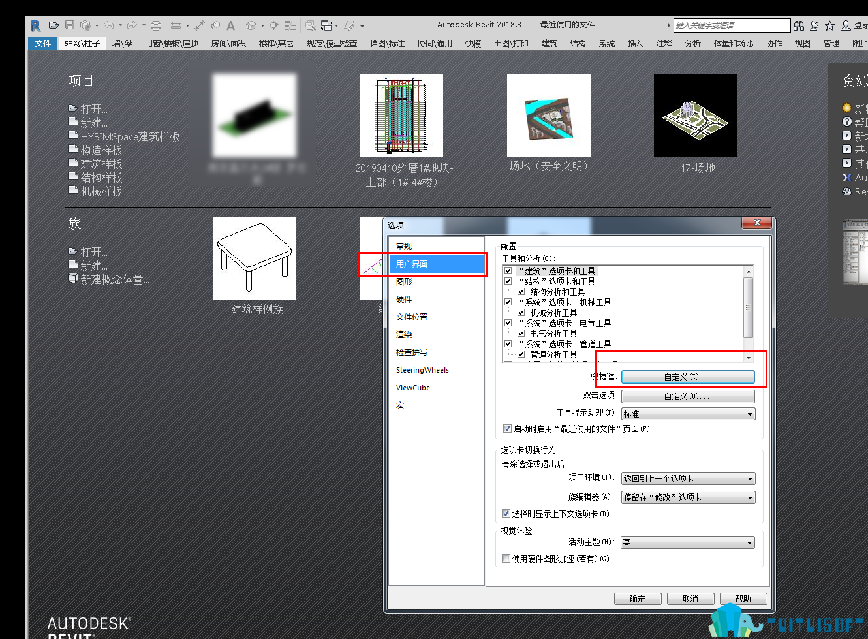Click the Revit application logo icon
The height and width of the screenshot is (639, 868).
[x=36, y=25]
